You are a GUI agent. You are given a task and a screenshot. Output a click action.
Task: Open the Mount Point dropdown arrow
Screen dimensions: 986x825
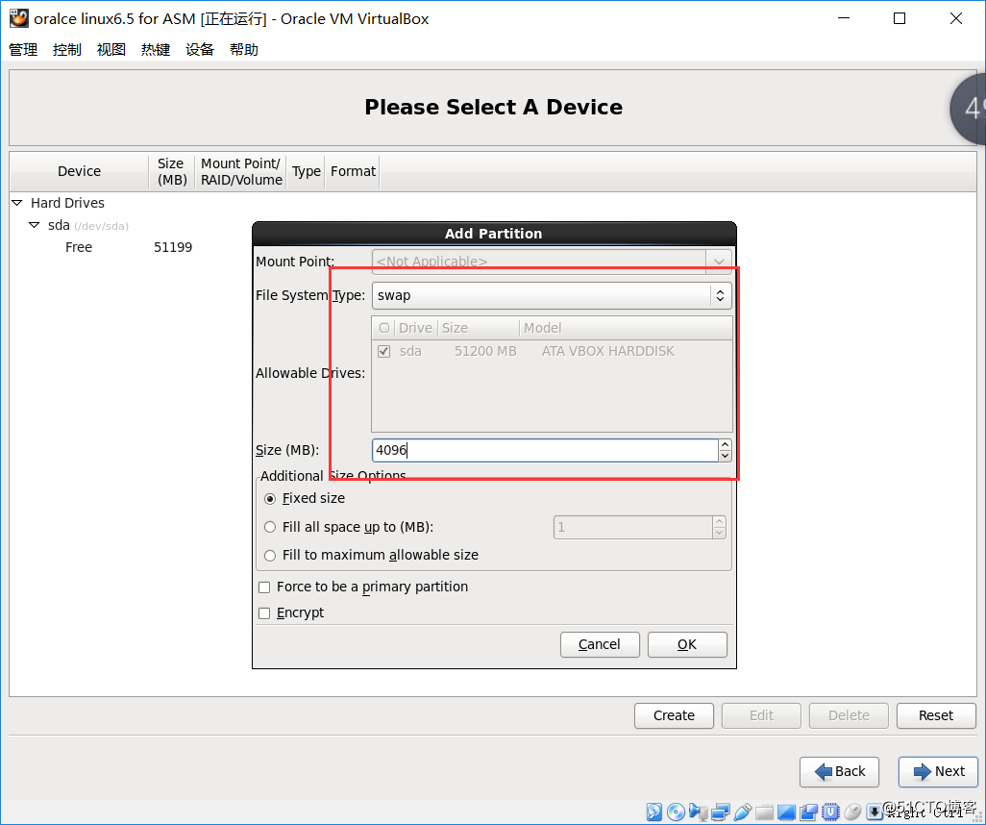click(x=719, y=261)
